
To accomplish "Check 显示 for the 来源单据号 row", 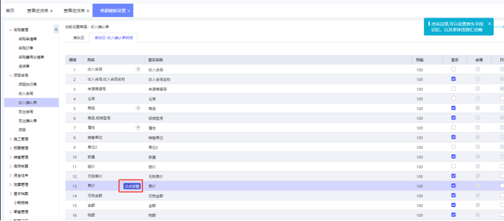I will coord(453,88).
